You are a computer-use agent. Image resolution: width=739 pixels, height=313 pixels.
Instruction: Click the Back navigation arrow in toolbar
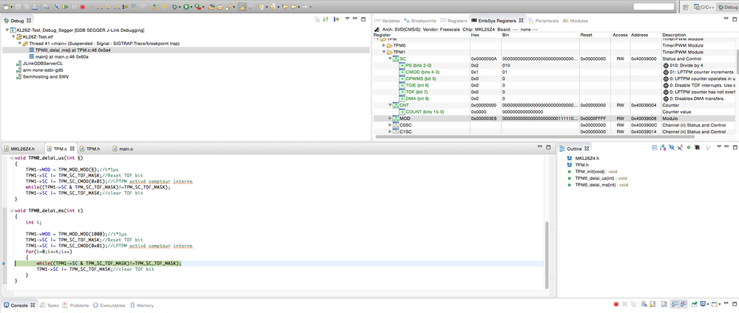tap(293, 7)
